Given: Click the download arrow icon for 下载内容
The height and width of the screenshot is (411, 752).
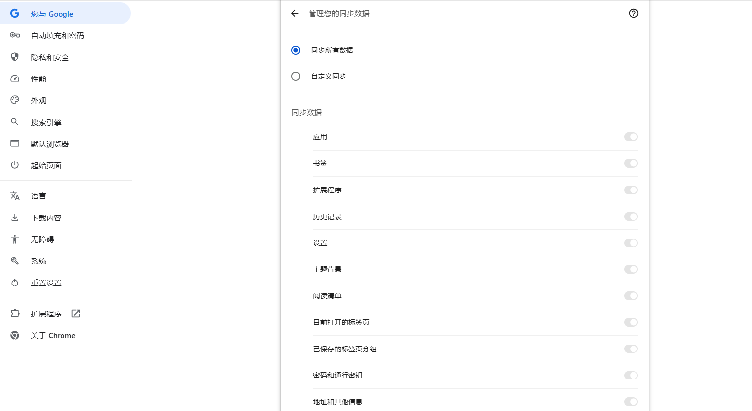Looking at the screenshot, I should [x=15, y=217].
